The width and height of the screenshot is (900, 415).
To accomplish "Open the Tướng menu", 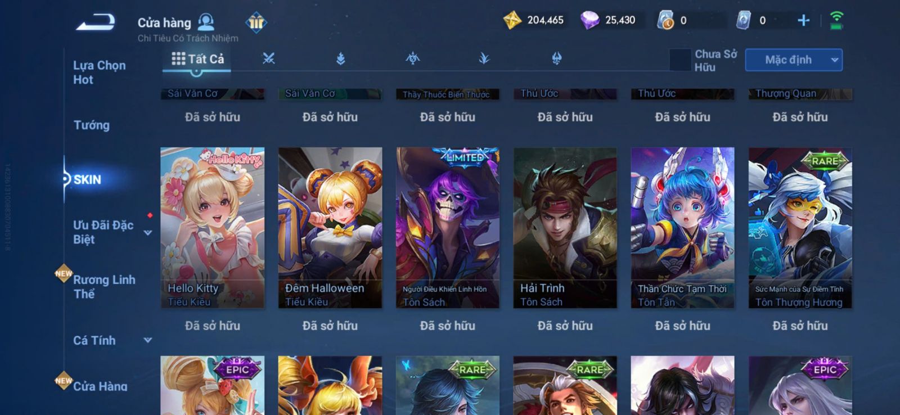I will click(92, 125).
